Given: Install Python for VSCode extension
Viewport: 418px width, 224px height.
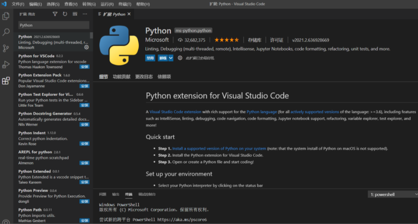Looking at the screenshot, I should (x=84, y=67).
